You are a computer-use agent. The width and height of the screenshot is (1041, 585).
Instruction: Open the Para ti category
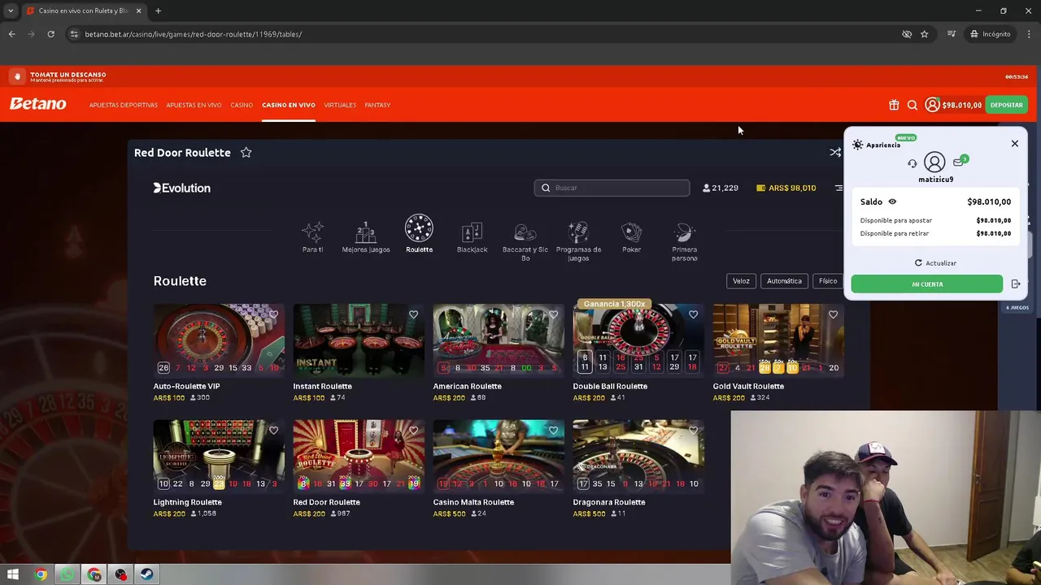point(312,236)
